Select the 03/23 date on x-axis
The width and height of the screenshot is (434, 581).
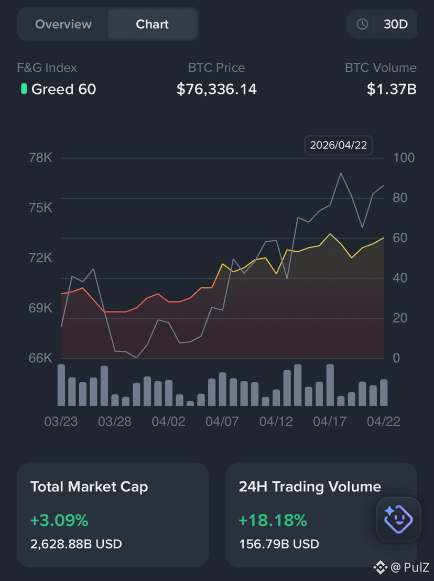click(x=61, y=421)
